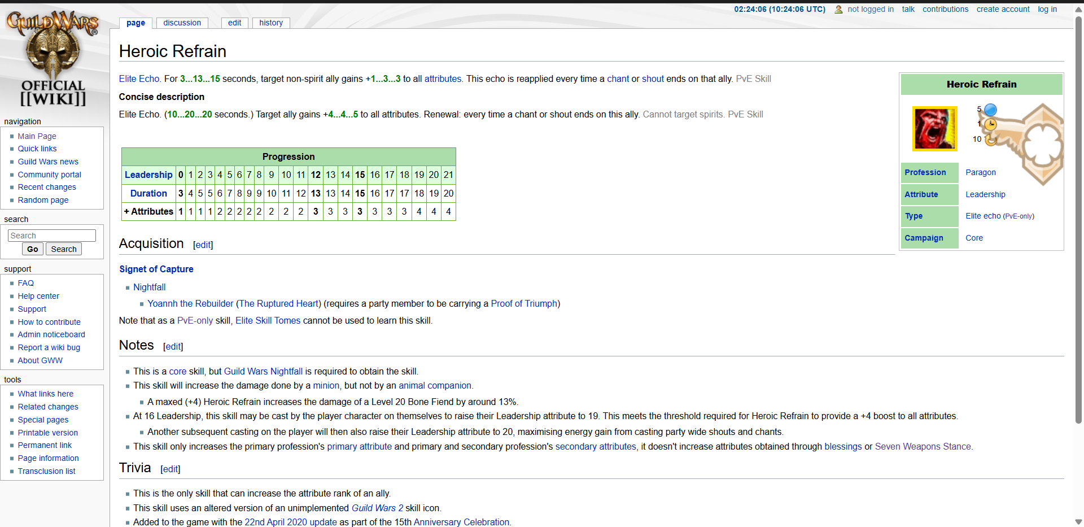
Task: Click the Elite Echo link in description
Action: 139,79
